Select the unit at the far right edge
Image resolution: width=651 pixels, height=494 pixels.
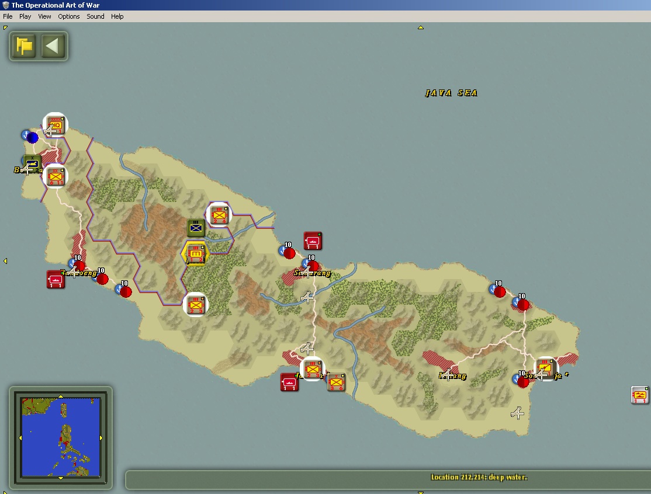(x=640, y=395)
